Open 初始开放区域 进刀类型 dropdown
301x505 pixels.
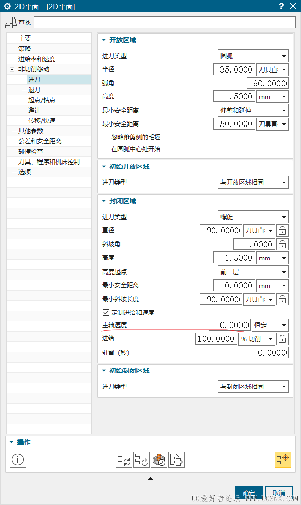pyautogui.click(x=253, y=183)
